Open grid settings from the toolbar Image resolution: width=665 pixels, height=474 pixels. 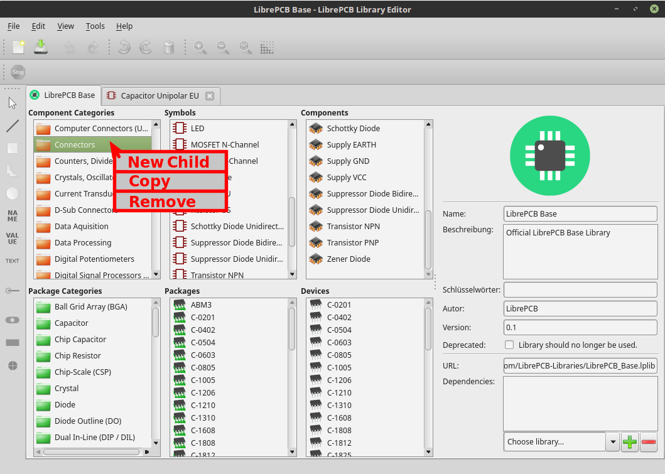coord(266,47)
